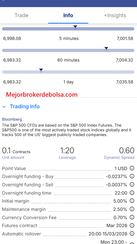Viewport: 137px width, 244px height.
Task: Click the Unit amount label
Action: pyautogui.click(x=13, y=157)
